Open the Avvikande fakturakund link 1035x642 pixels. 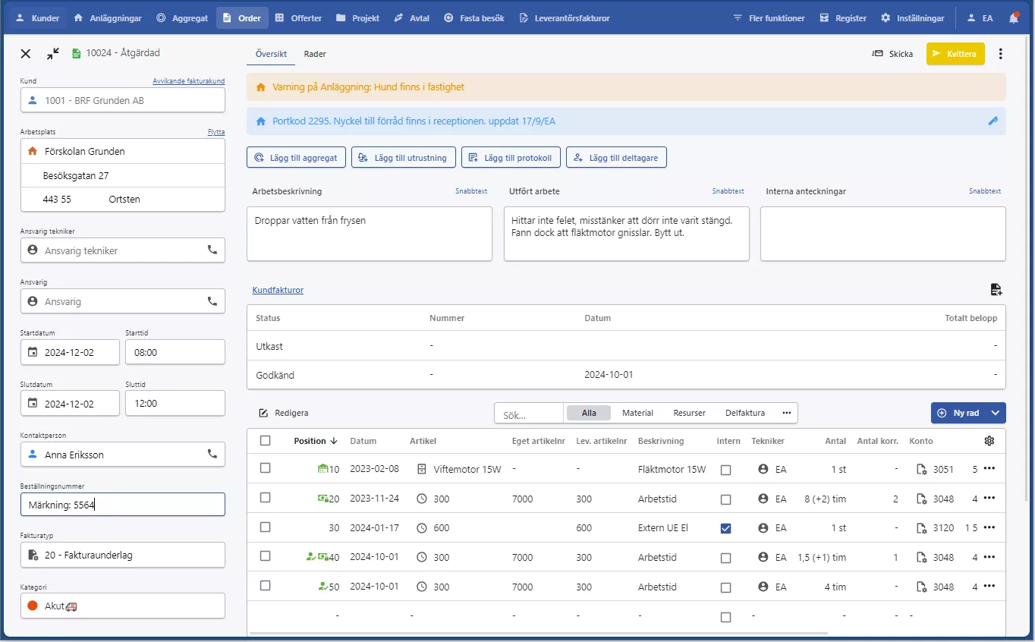point(188,81)
